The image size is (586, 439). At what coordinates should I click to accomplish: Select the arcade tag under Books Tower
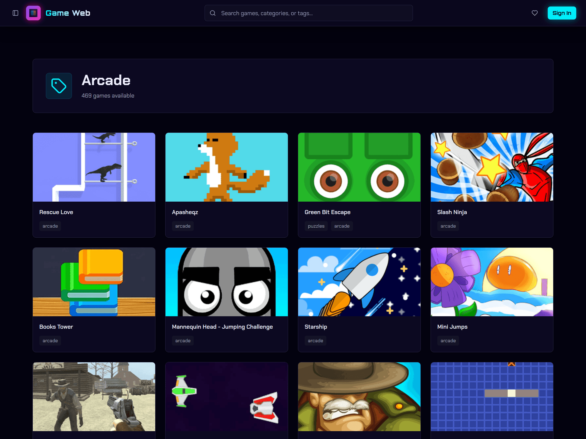(50, 341)
